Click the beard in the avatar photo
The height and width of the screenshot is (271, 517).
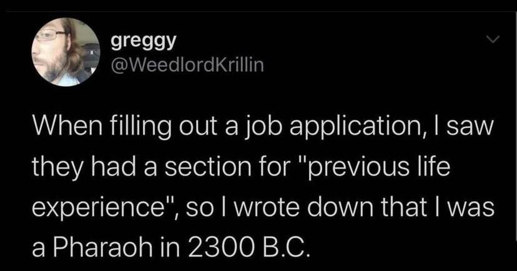54,66
